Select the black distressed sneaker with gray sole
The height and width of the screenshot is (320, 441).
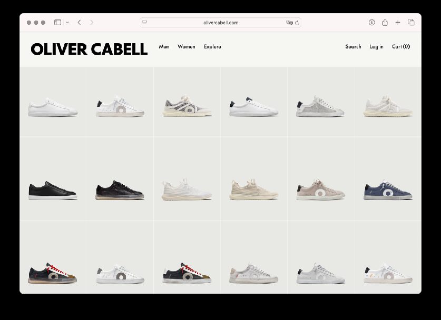120,190
